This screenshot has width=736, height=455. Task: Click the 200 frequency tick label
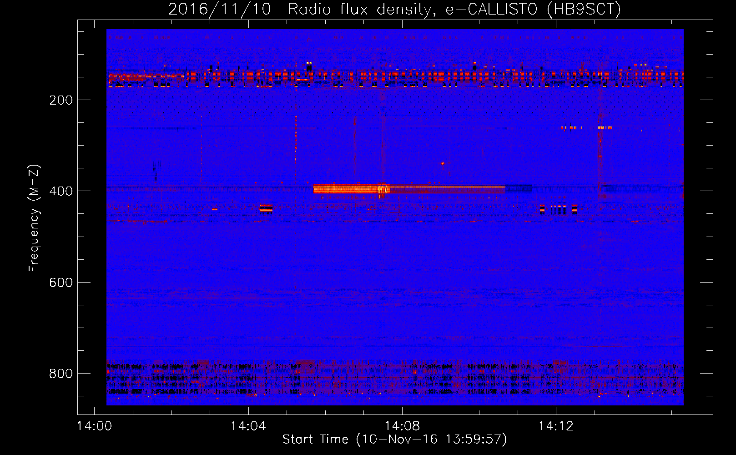61,100
